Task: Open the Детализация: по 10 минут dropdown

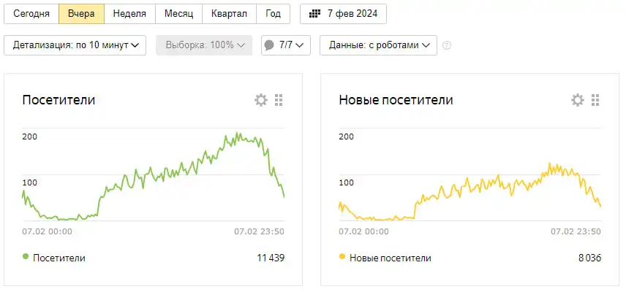Action: (x=75, y=45)
